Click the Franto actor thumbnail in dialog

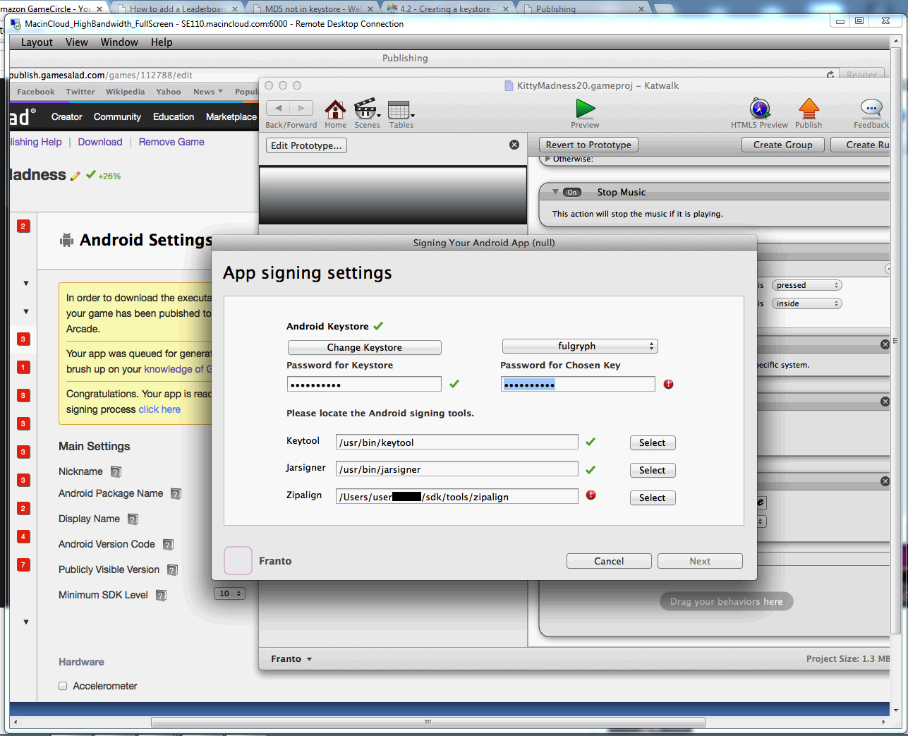[x=238, y=561]
